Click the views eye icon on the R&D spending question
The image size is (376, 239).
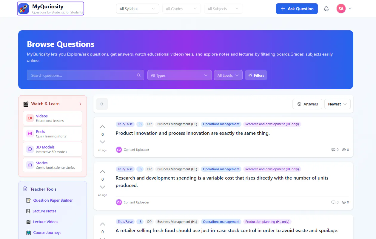pos(344,202)
